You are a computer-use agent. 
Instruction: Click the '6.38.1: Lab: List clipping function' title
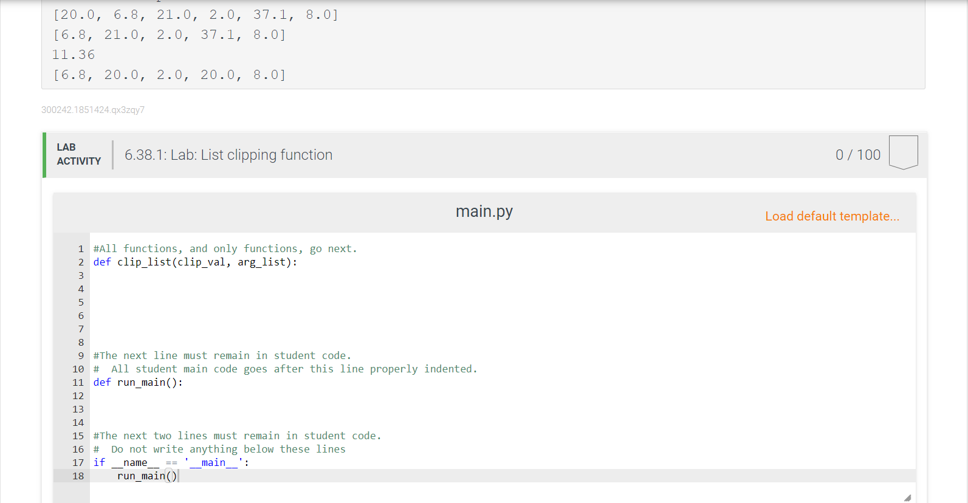[228, 155]
